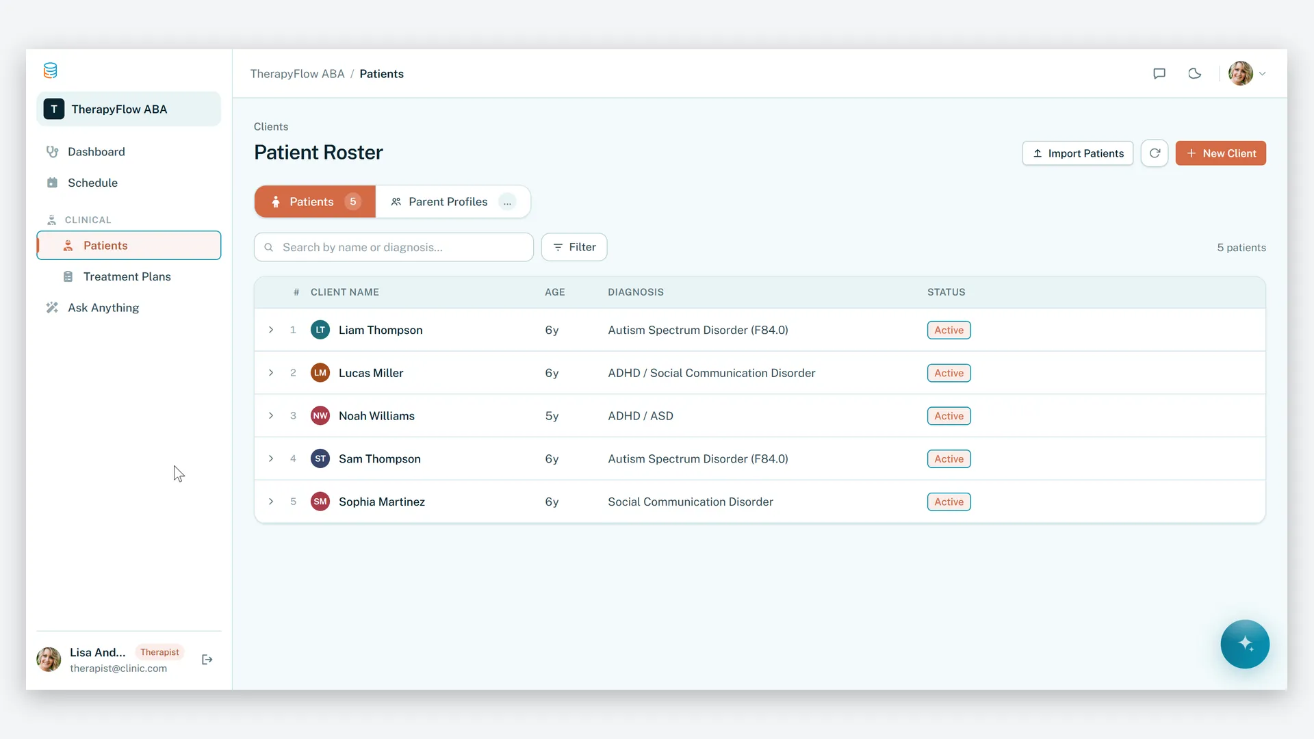Click the New Client button
This screenshot has height=739, width=1314.
(1221, 153)
